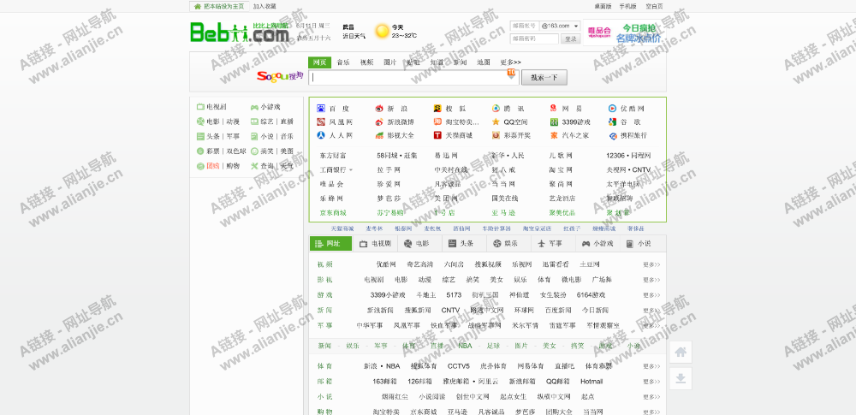Open the @163.com email domain dropdown
Viewport: 856px width, 415px height.
click(560, 26)
